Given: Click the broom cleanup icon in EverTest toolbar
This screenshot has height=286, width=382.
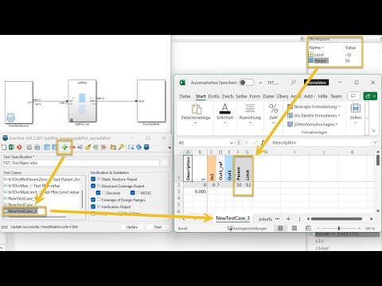Looking at the screenshot, I should pos(88,147).
